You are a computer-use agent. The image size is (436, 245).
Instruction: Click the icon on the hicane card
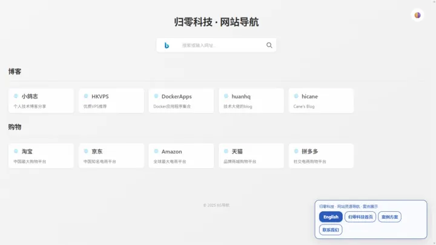(x=296, y=96)
